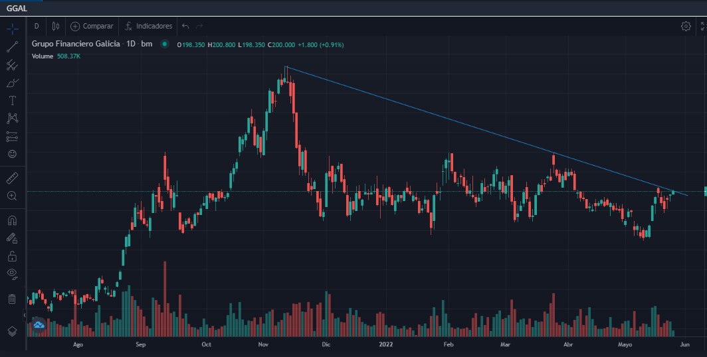Select the zoom in tool
This screenshot has height=357, width=707.
[12, 196]
